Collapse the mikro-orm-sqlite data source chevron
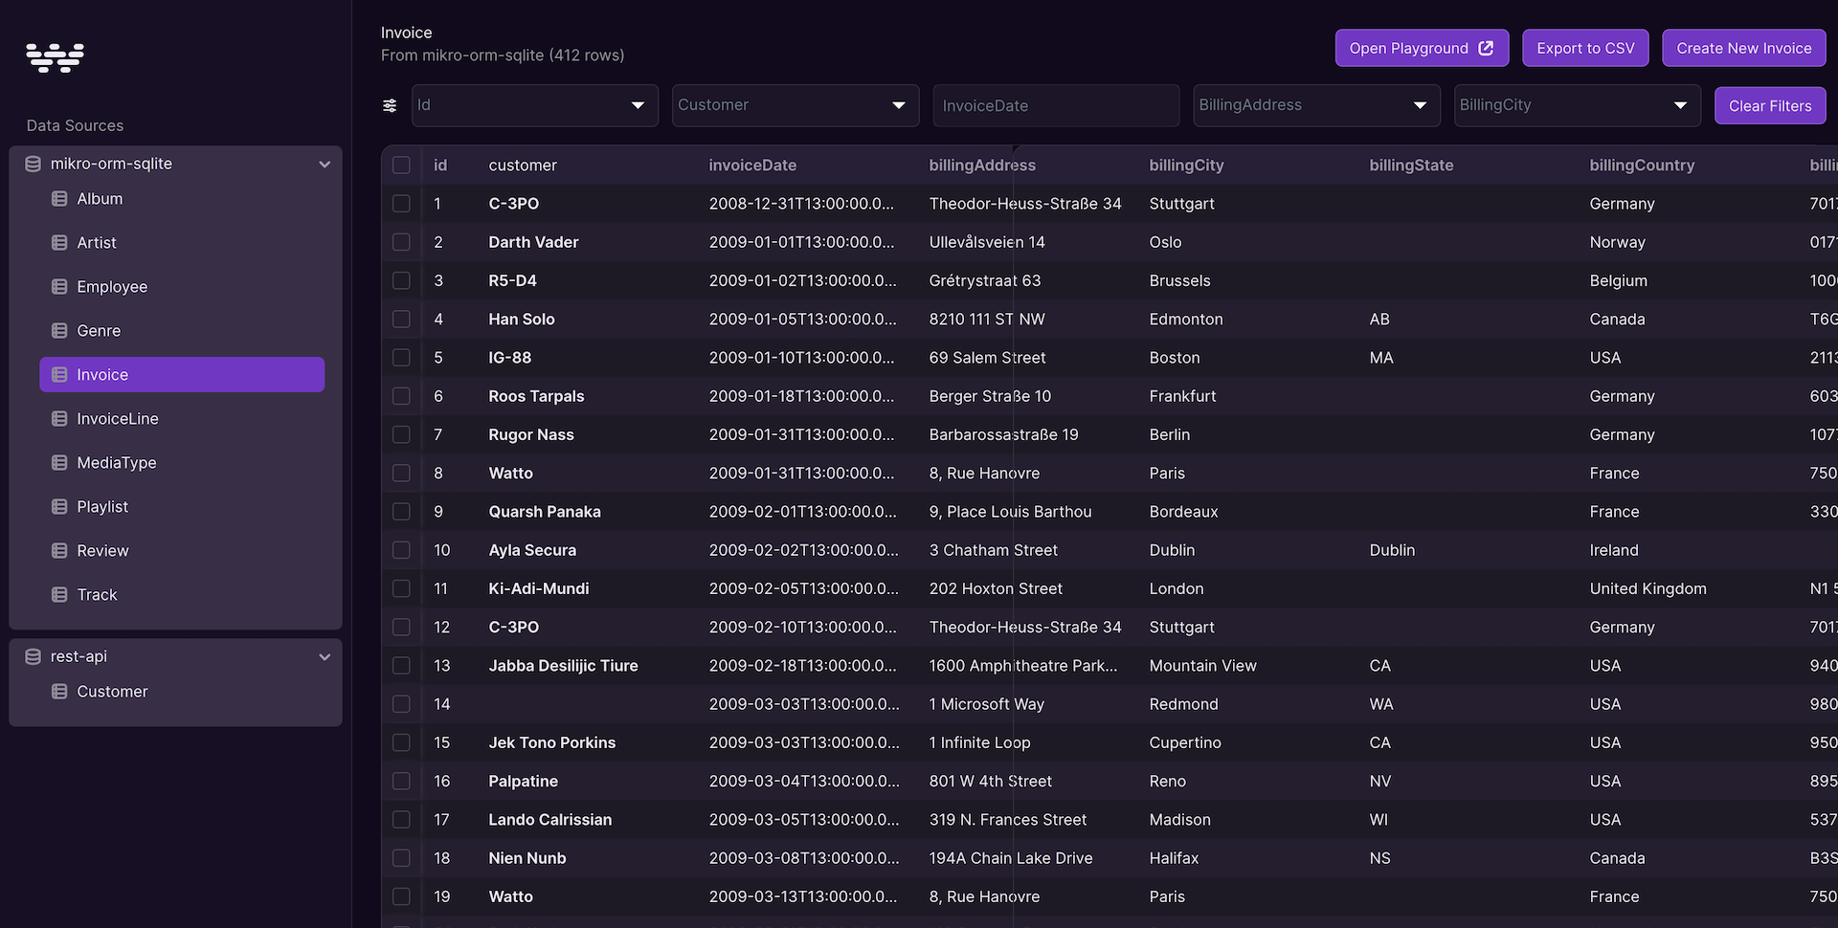Screen dimensions: 1838x928 325,165
